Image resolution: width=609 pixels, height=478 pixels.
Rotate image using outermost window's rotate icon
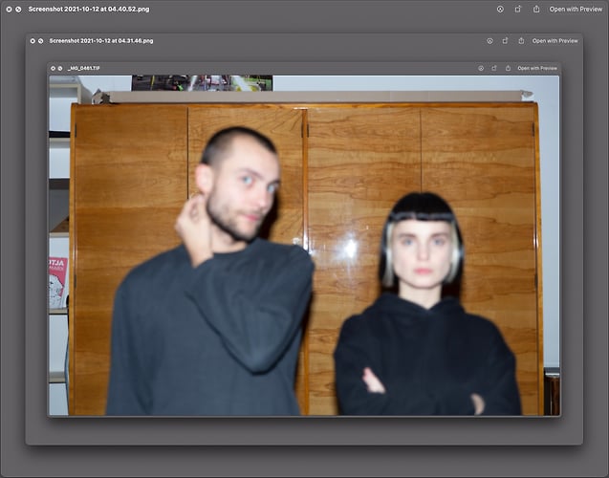click(x=517, y=9)
